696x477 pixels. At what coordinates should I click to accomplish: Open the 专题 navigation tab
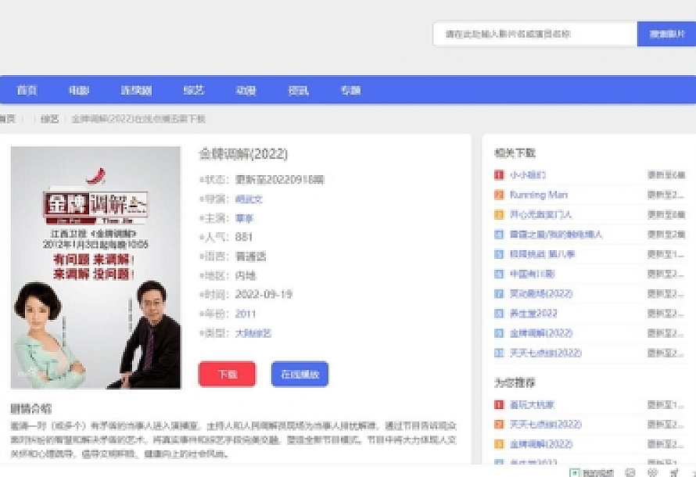point(350,91)
